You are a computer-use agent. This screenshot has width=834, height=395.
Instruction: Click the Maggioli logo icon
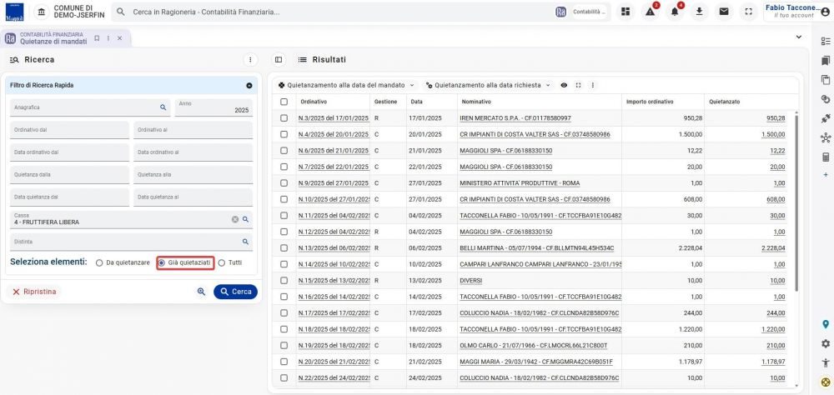coord(14,12)
